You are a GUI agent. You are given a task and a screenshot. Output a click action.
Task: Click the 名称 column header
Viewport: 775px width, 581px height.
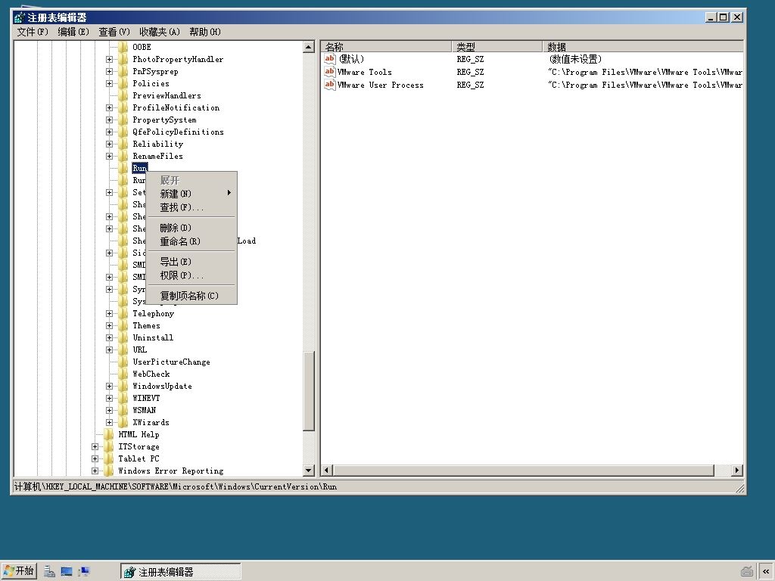(x=387, y=47)
